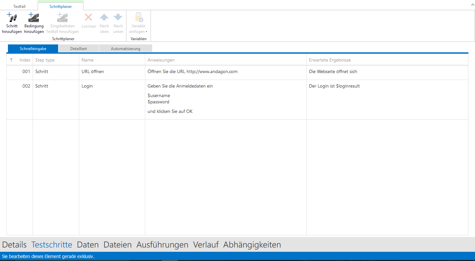This screenshot has width=475, height=261.
Task: Click the Login step's expected result cell
Action: [334, 86]
